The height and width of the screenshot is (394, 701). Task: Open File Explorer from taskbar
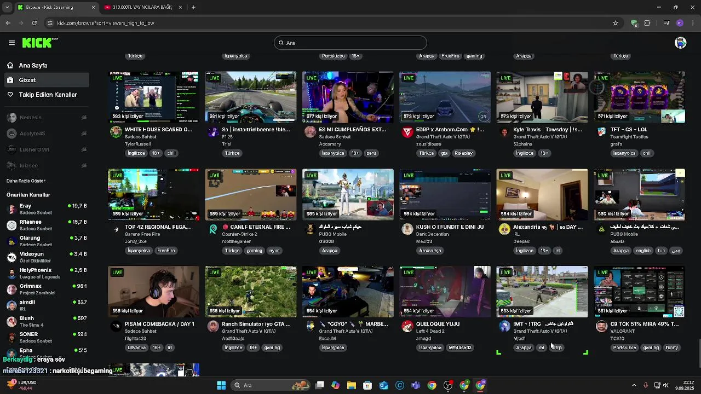point(352,385)
